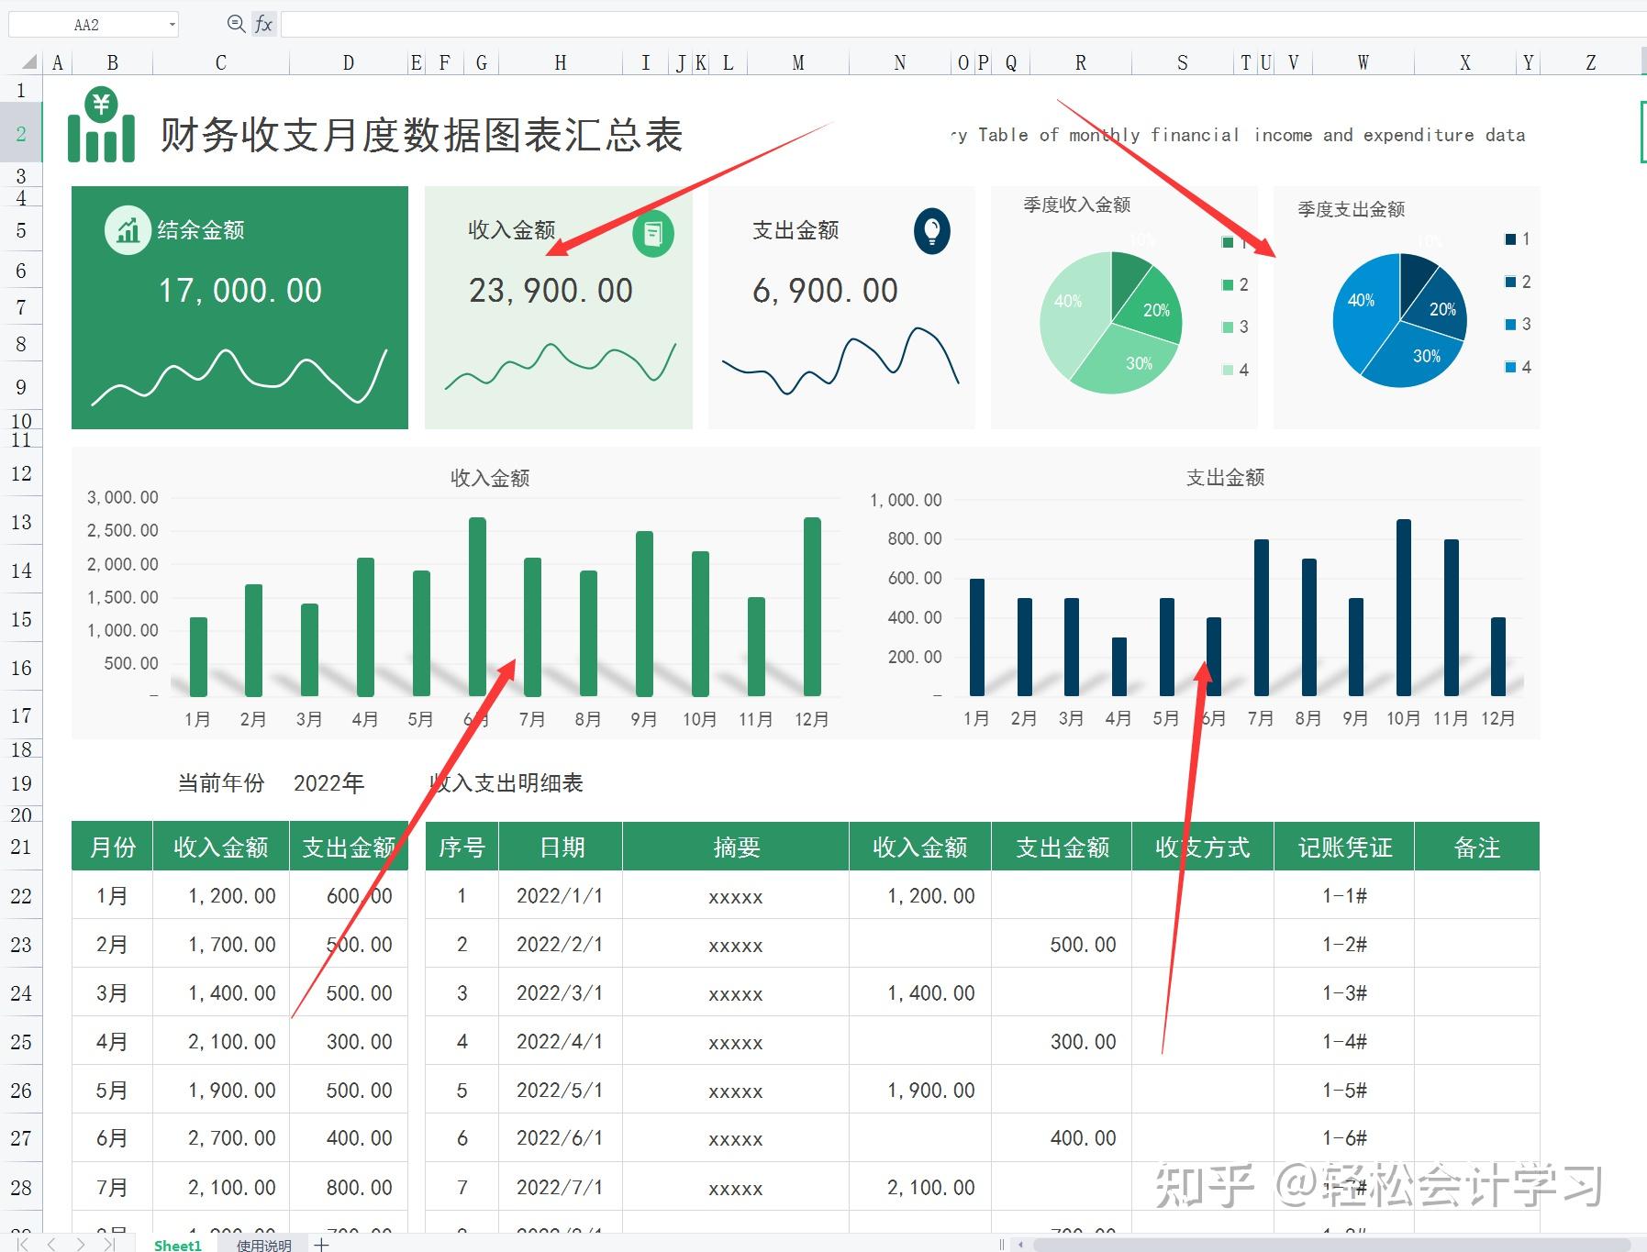Go to first sheet navigation arrow
Screen dimensions: 1647x1252
tap(23, 1244)
